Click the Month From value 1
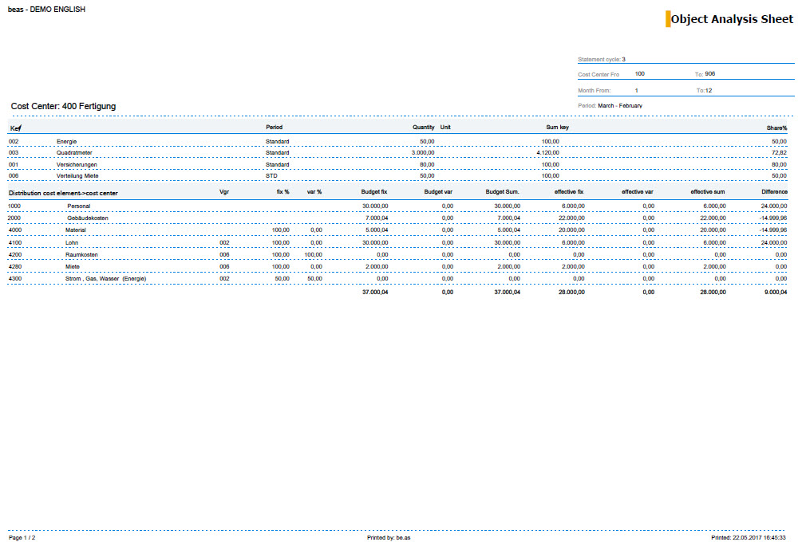Screen dimensions: 798x546 636,90
